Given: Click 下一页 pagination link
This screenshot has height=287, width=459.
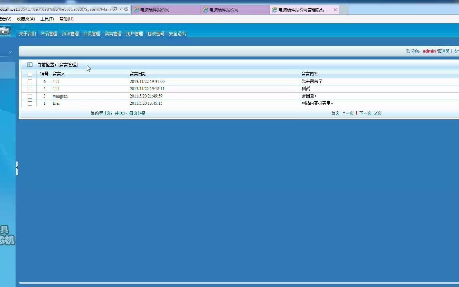Looking at the screenshot, I should pos(365,113).
